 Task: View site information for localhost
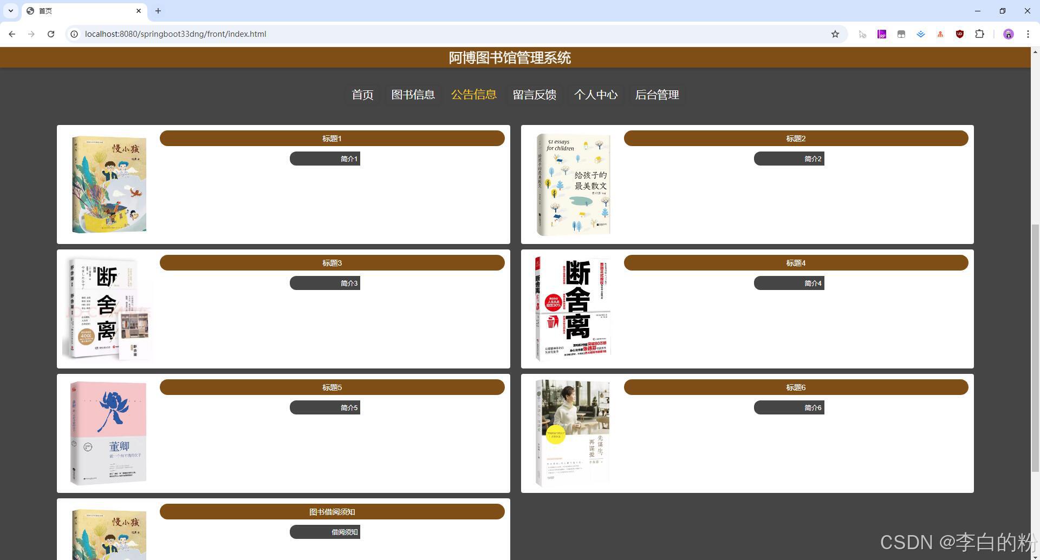tap(74, 34)
